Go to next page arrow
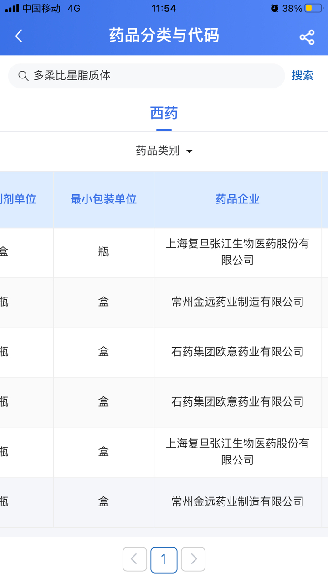The height and width of the screenshot is (584, 328). coord(193,559)
